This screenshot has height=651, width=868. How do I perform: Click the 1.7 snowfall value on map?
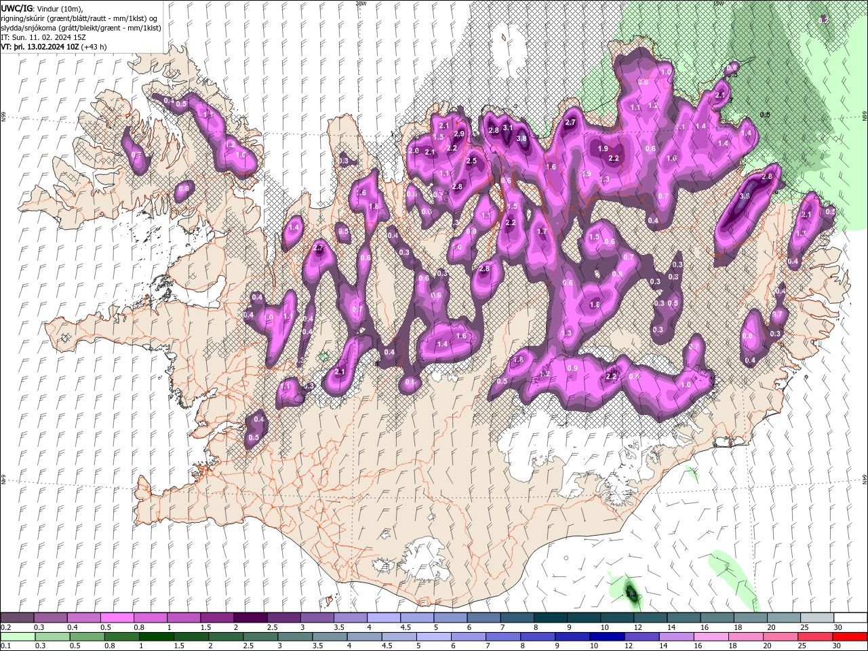click(x=542, y=231)
